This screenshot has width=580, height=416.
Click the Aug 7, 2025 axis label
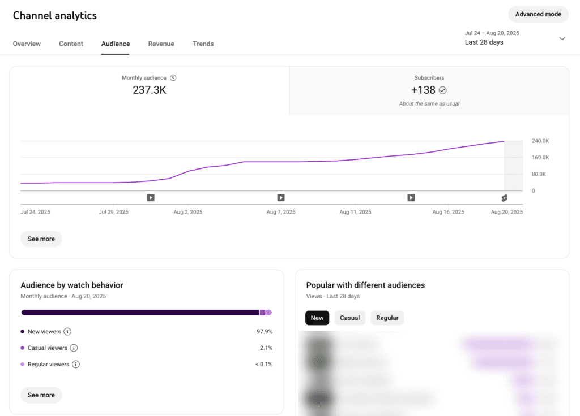(281, 212)
